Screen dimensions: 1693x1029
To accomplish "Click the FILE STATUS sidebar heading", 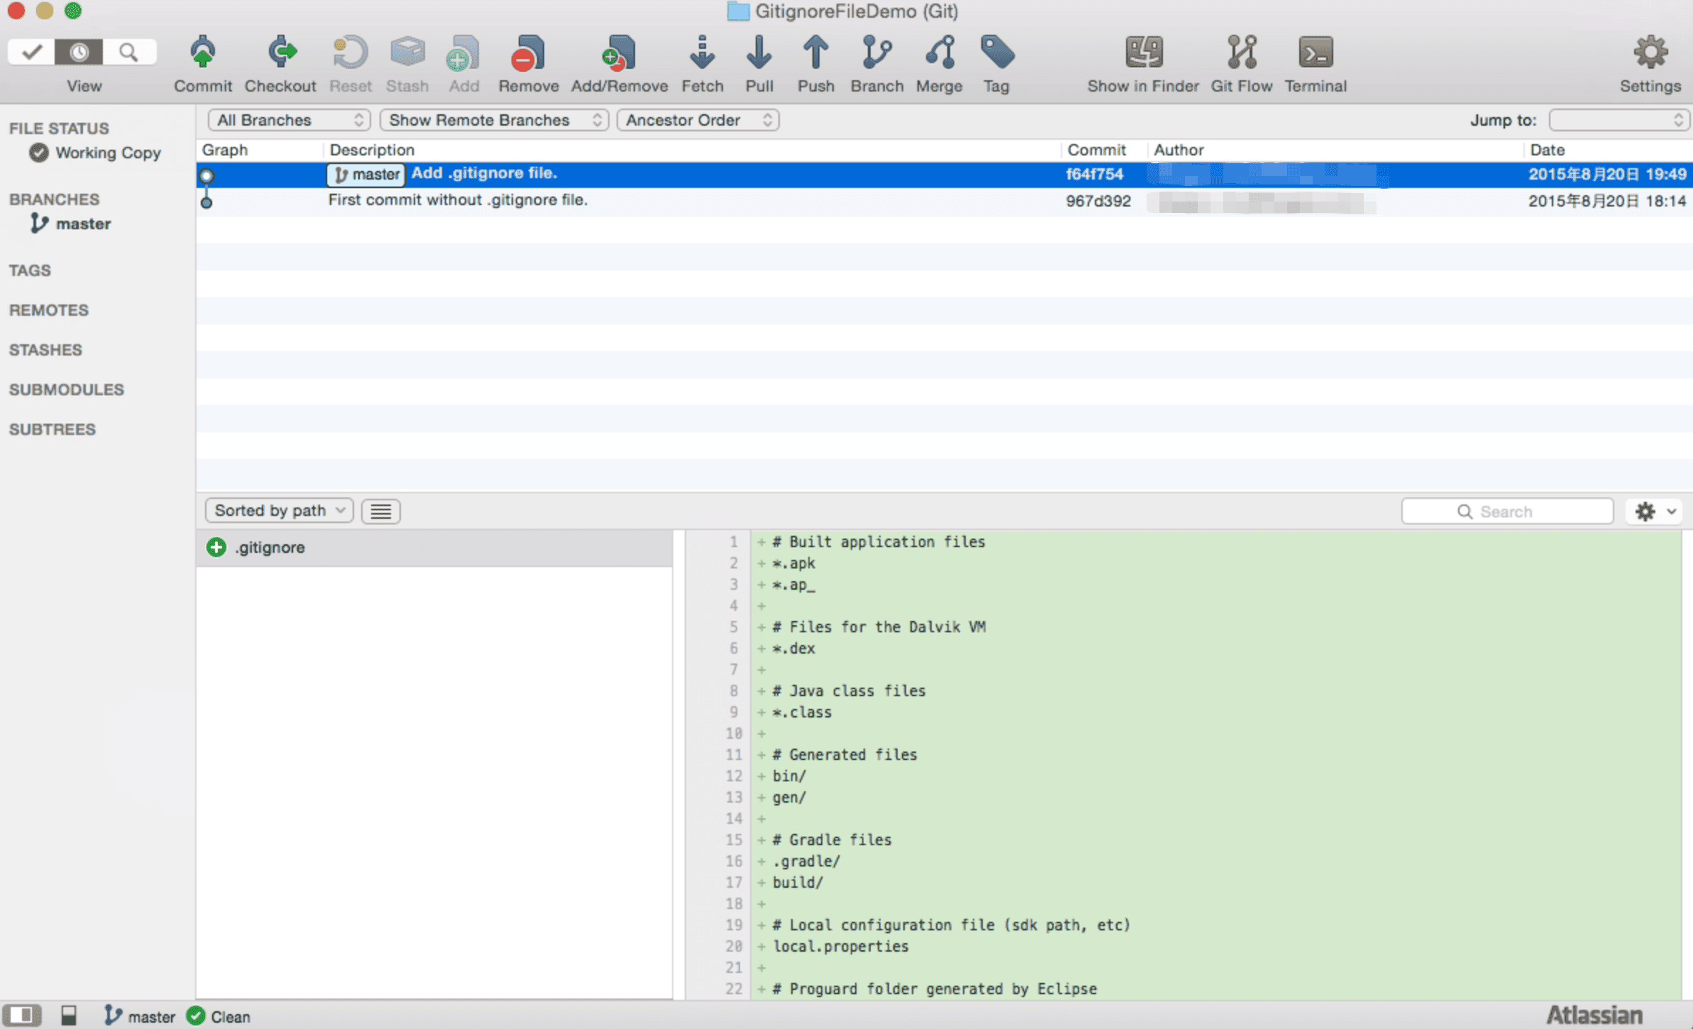I will pyautogui.click(x=59, y=128).
